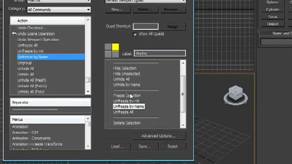The image size is (292, 164).
Task: Click the Menus list header
Action: [x=47, y=119]
